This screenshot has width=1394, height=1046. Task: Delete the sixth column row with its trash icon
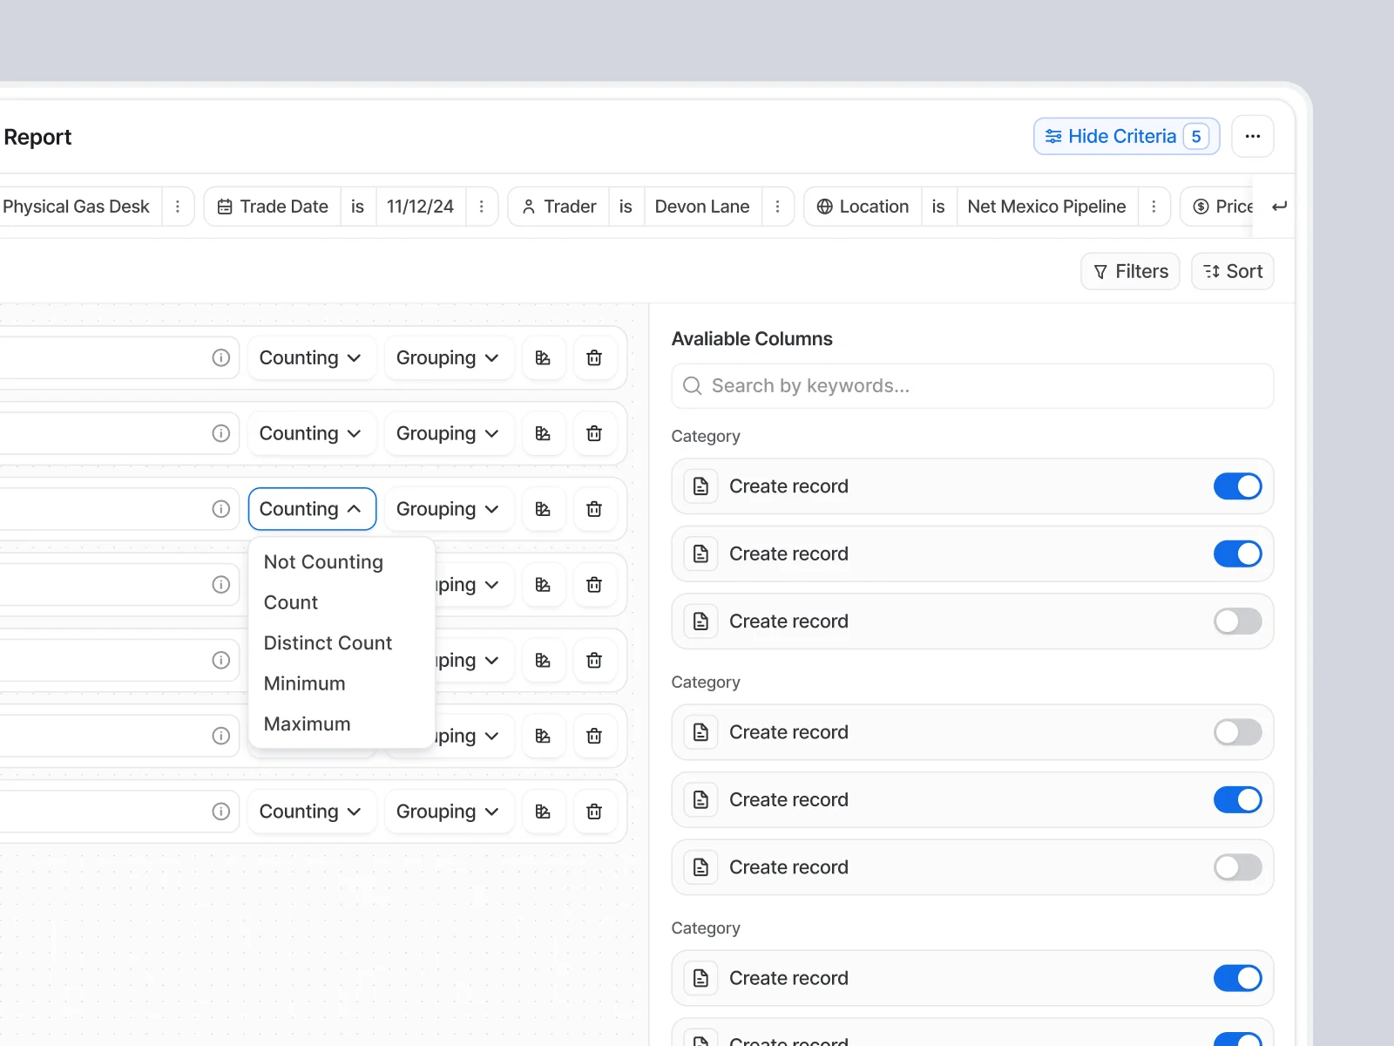pyautogui.click(x=594, y=736)
